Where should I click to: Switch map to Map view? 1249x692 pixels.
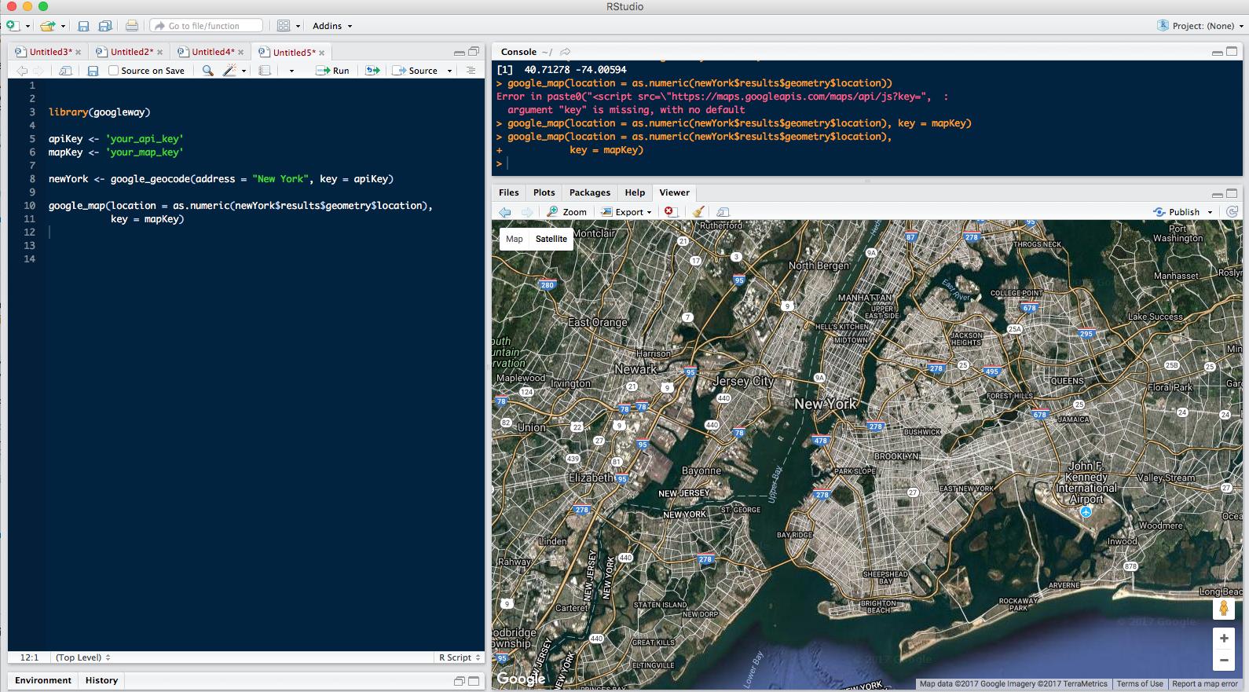pos(515,239)
